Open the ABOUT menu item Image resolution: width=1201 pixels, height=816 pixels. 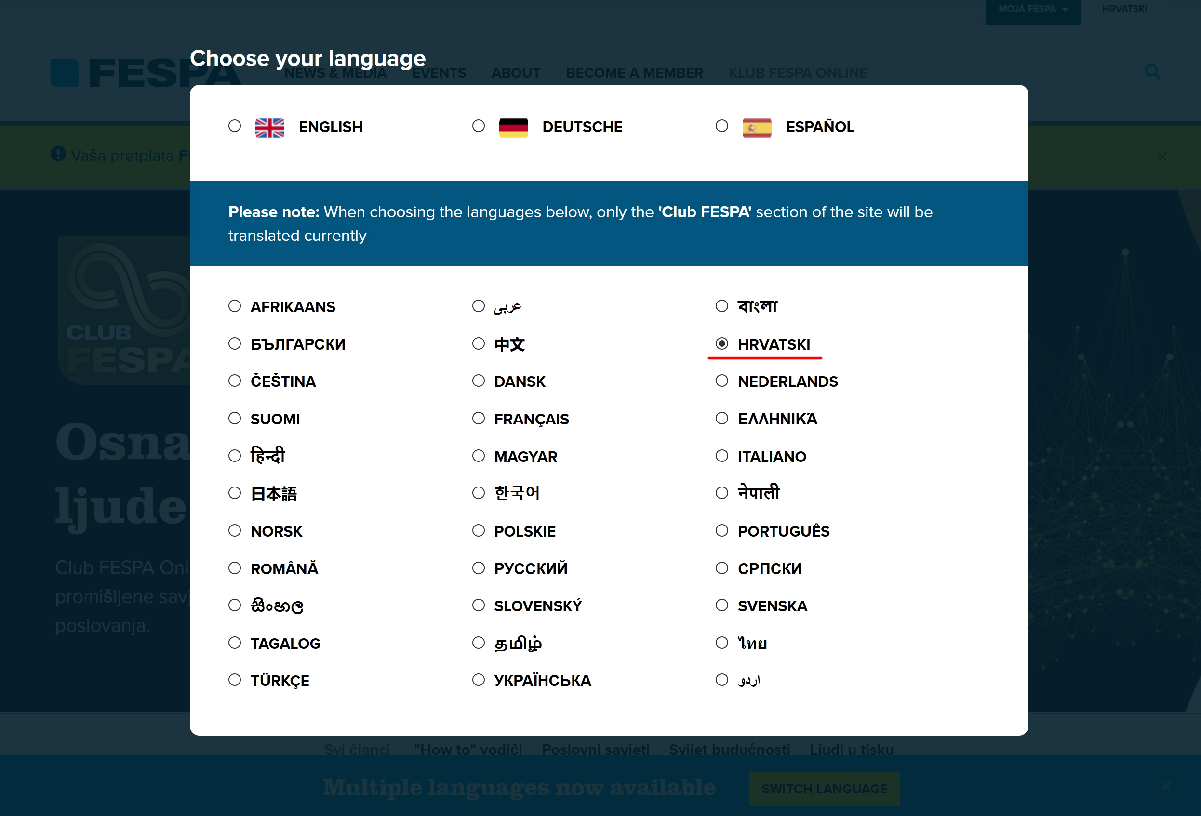pos(516,73)
